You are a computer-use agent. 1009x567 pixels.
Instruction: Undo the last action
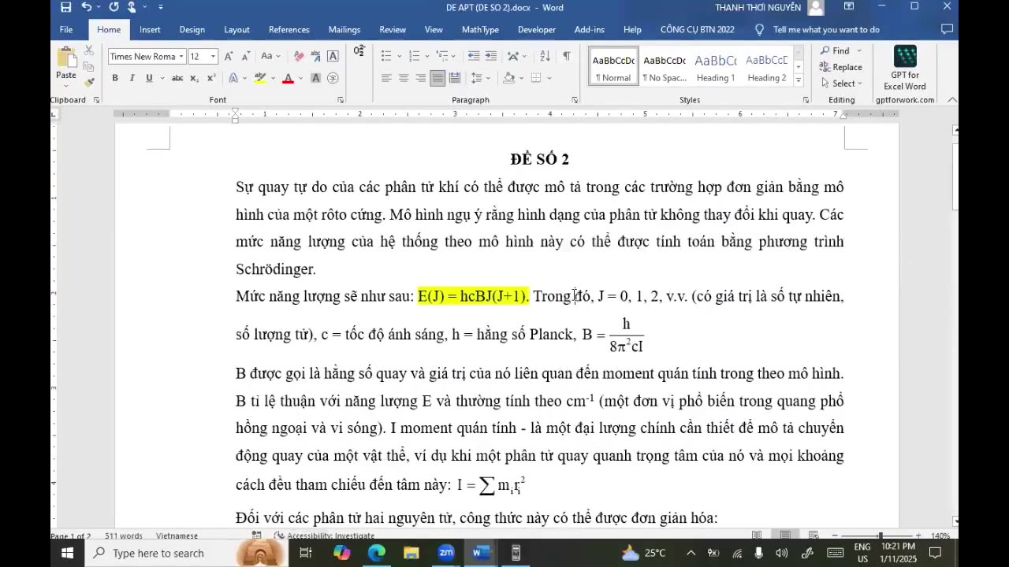pyautogui.click(x=87, y=7)
